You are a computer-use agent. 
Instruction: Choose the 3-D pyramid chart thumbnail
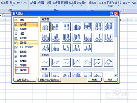[87, 48]
